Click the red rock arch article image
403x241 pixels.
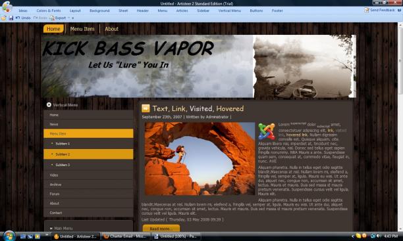pyautogui.click(x=200, y=159)
